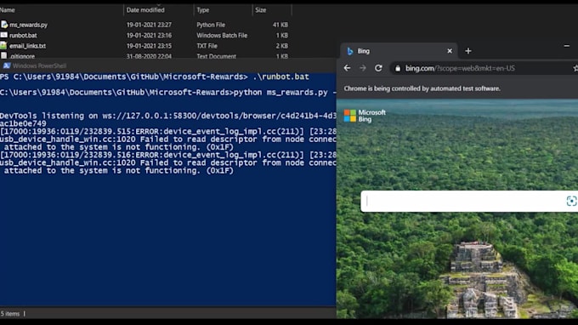Reload the Bing page
This screenshot has width=578, height=325.
[x=378, y=68]
